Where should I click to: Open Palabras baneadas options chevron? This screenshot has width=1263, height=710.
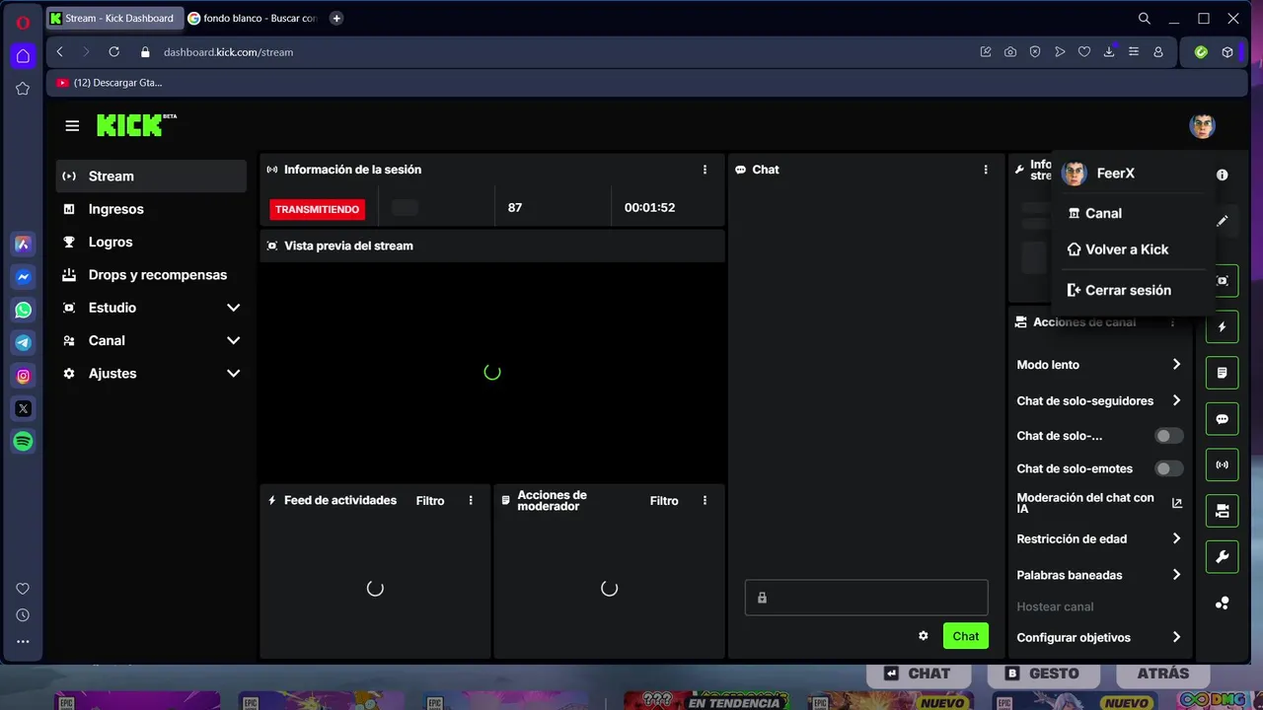[x=1176, y=575]
